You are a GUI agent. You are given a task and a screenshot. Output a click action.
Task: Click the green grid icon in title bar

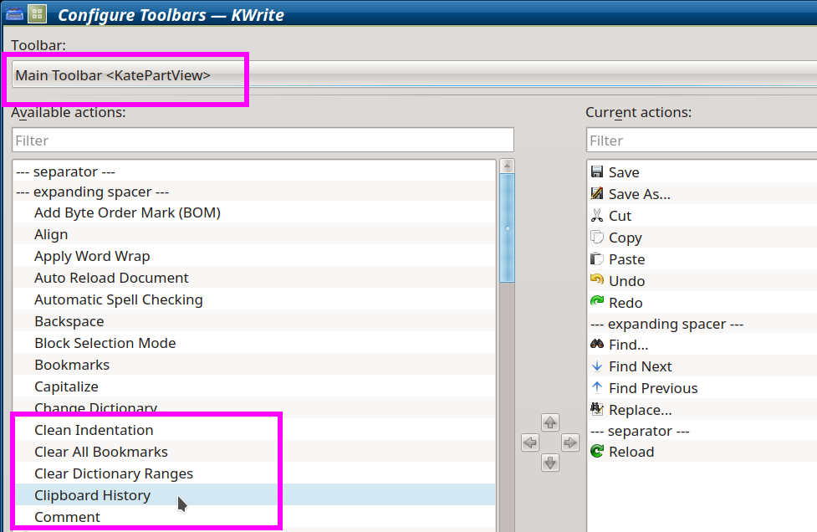(37, 14)
